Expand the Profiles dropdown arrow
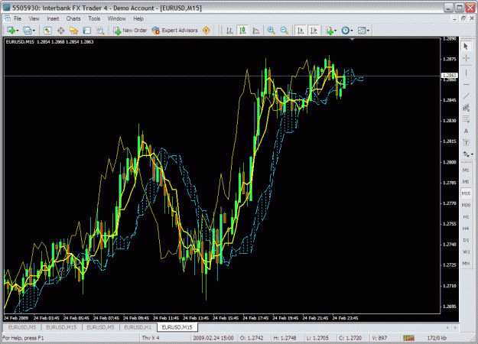Image resolution: width=478 pixels, height=344 pixels. pyautogui.click(x=34, y=31)
